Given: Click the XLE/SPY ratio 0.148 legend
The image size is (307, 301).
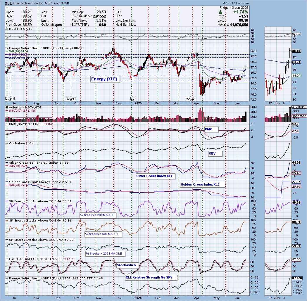Looking at the screenshot, I should point(54,278).
